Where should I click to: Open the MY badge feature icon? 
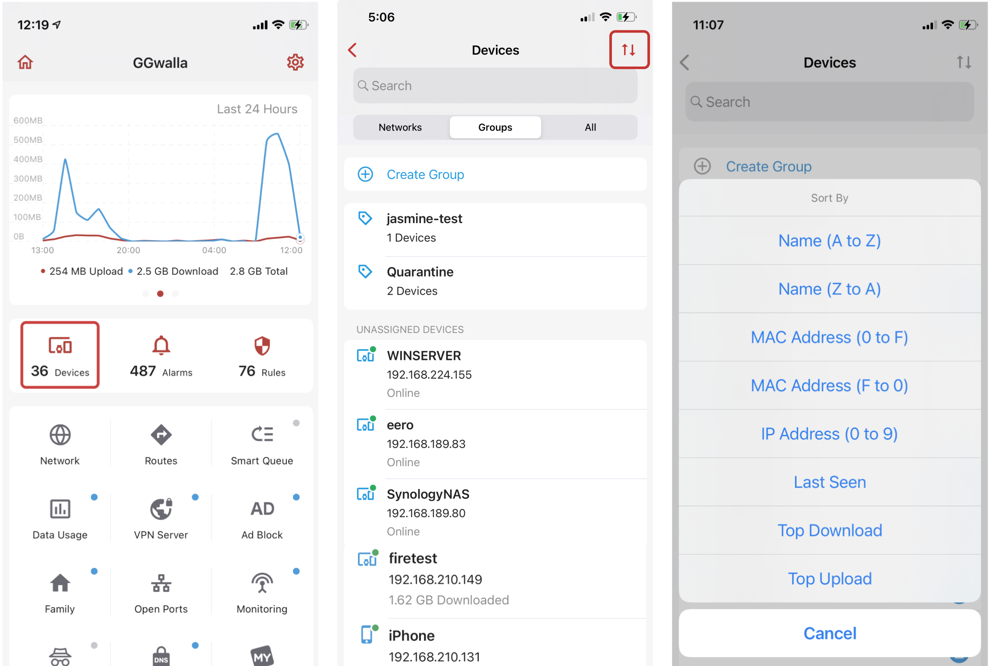click(x=262, y=656)
